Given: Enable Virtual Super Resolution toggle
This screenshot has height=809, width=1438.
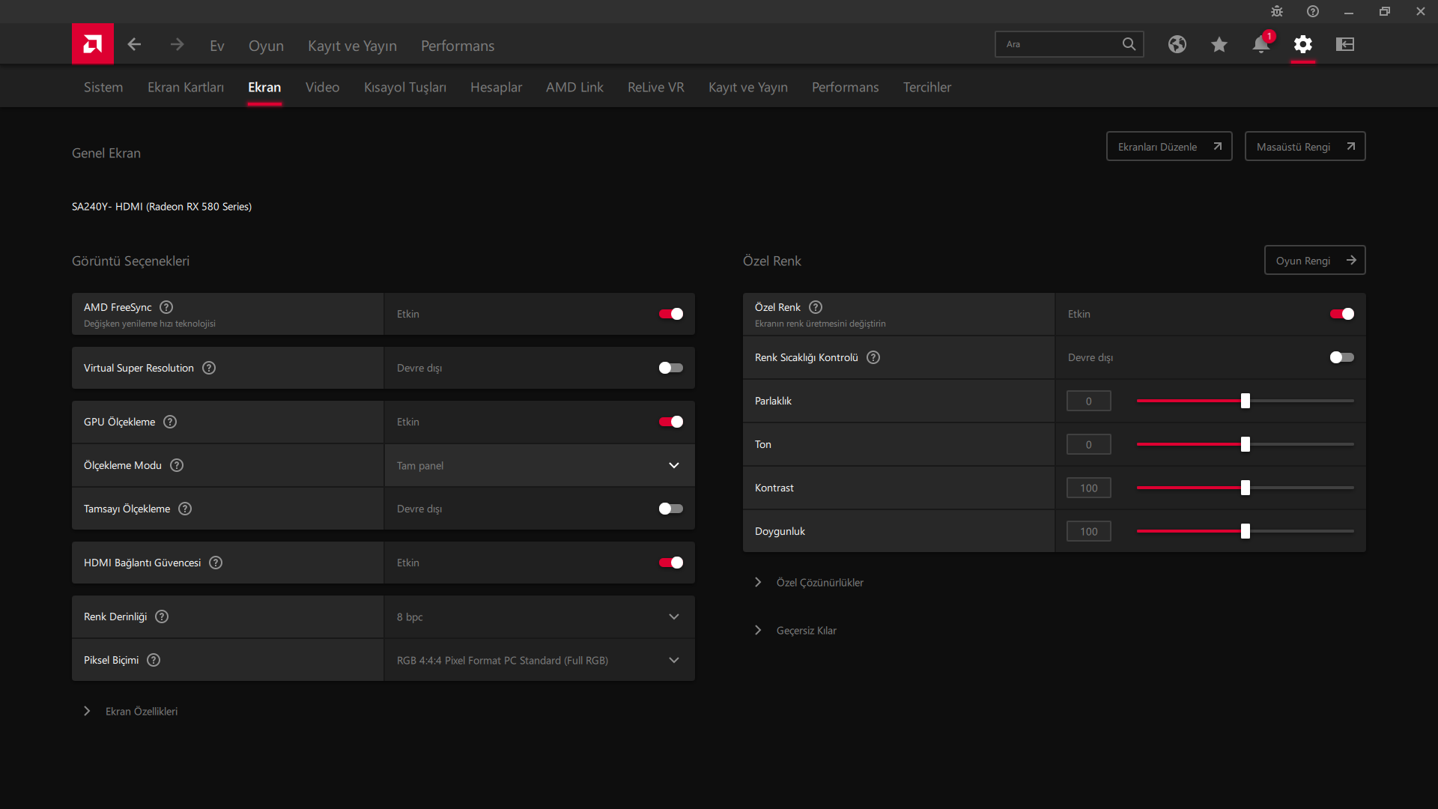Looking at the screenshot, I should point(670,368).
